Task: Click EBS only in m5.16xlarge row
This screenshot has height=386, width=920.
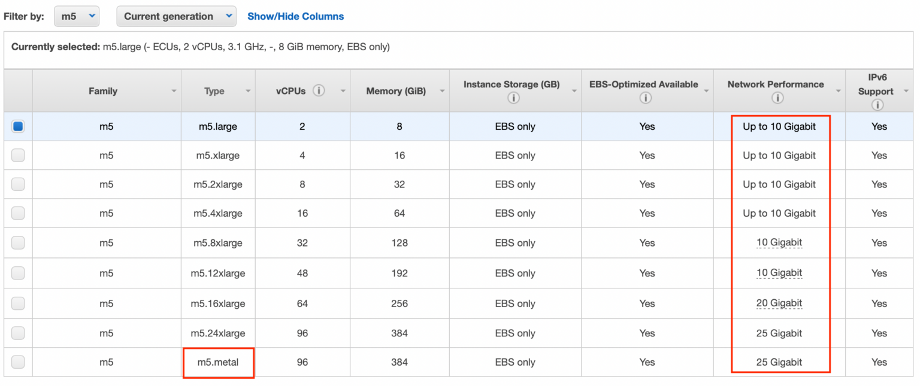Action: coord(515,303)
